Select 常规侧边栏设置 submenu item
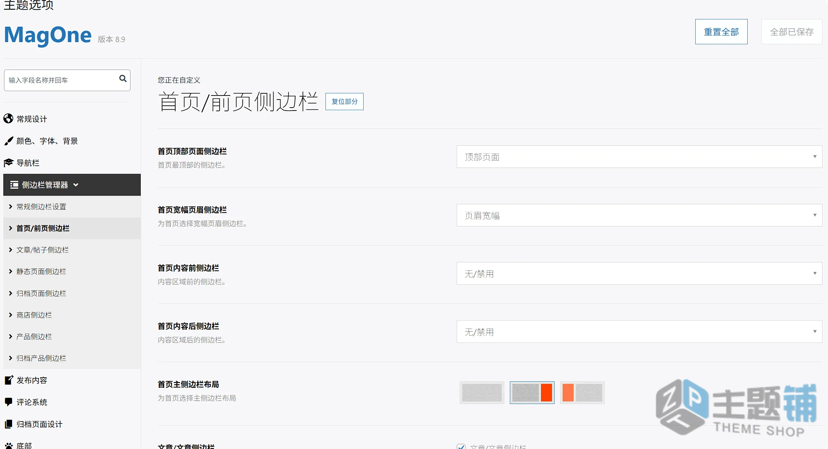Screen dimensions: 828x449 pos(72,206)
